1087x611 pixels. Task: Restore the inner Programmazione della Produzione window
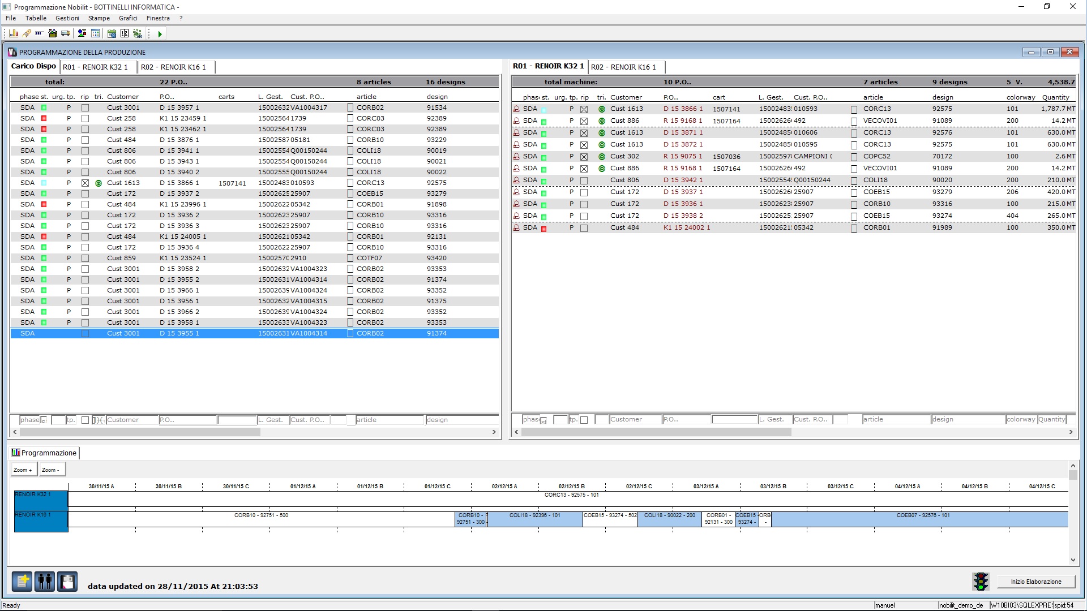point(1050,52)
